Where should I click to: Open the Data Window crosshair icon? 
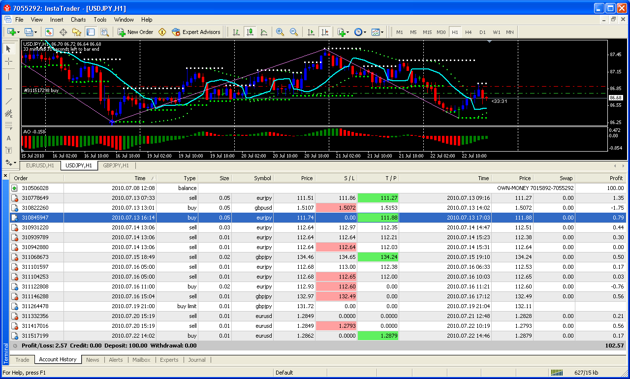[x=63, y=32]
